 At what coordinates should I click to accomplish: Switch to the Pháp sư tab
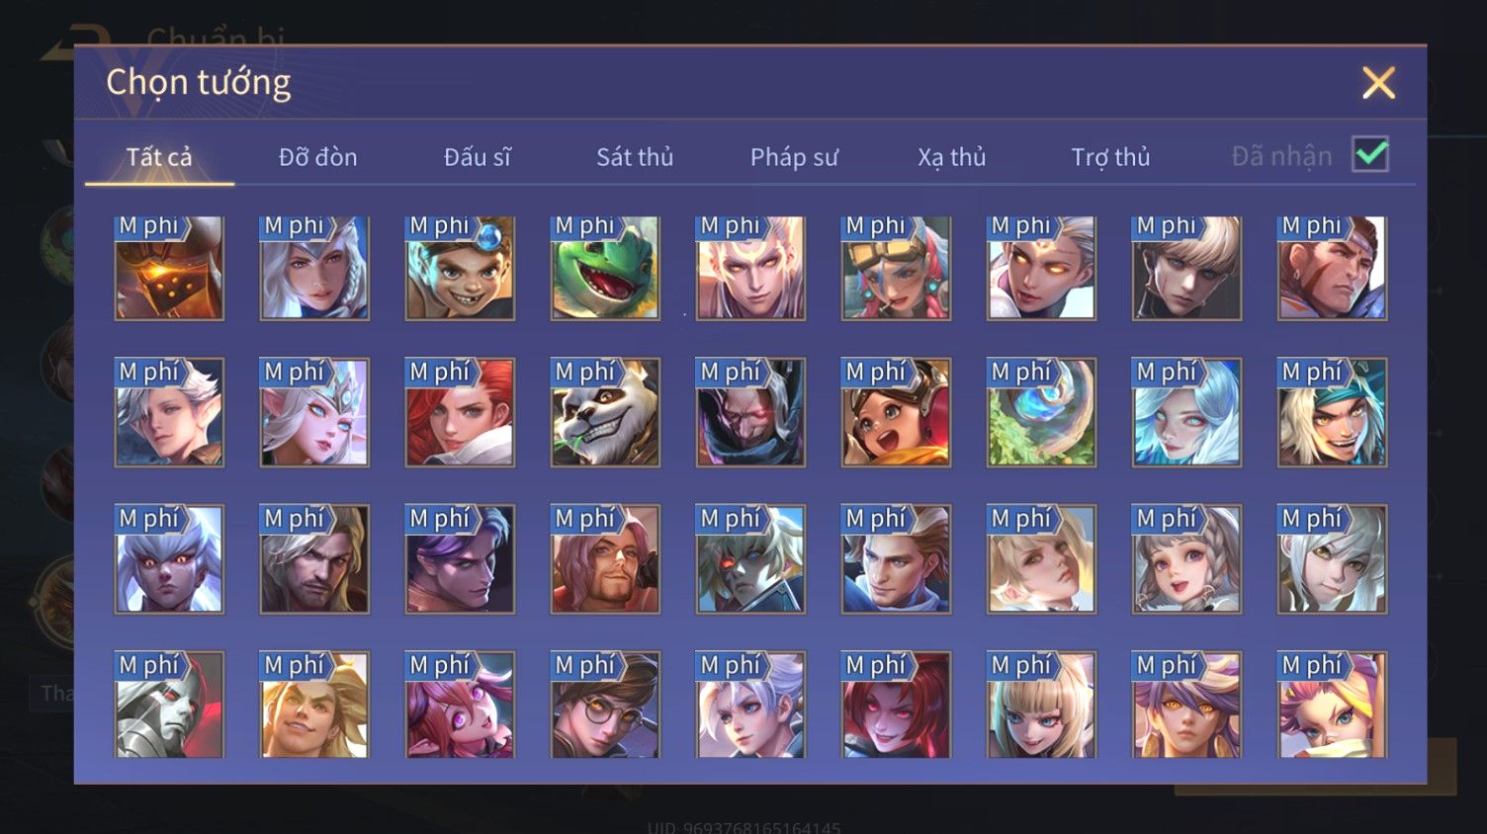click(x=794, y=157)
